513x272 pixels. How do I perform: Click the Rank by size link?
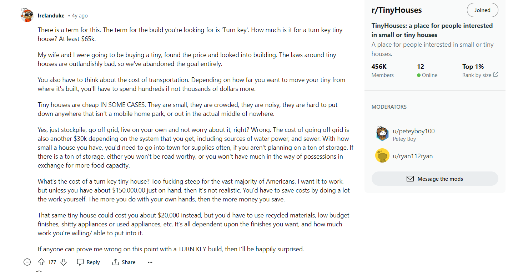click(477, 75)
